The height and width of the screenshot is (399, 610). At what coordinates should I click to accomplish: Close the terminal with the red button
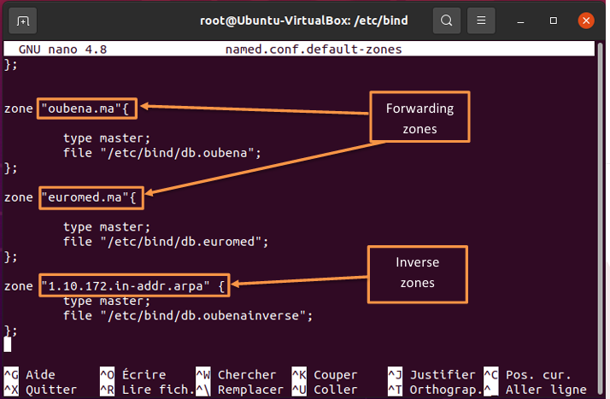pyautogui.click(x=585, y=20)
